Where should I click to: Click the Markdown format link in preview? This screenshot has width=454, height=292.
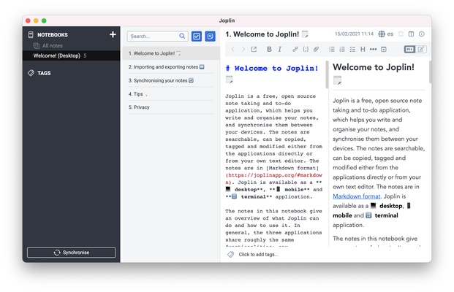[x=357, y=196]
